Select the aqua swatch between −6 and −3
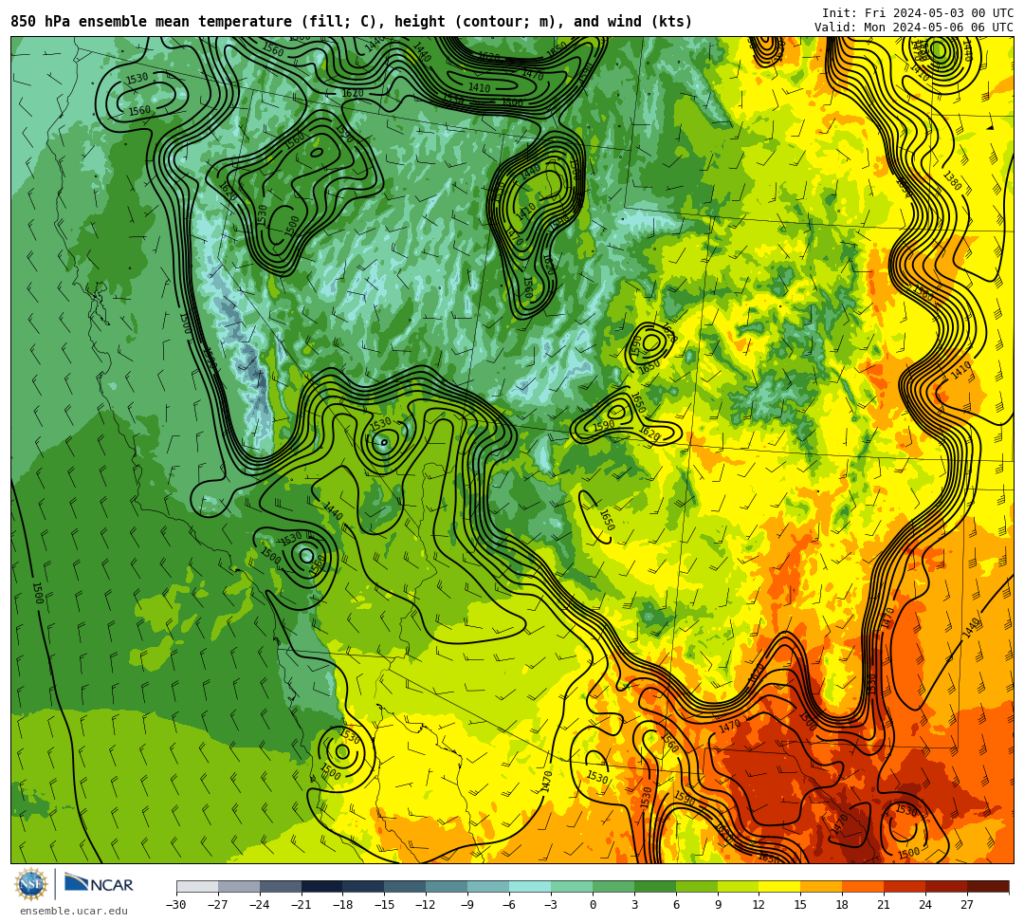The width and height of the screenshot is (1024, 923). (x=530, y=886)
